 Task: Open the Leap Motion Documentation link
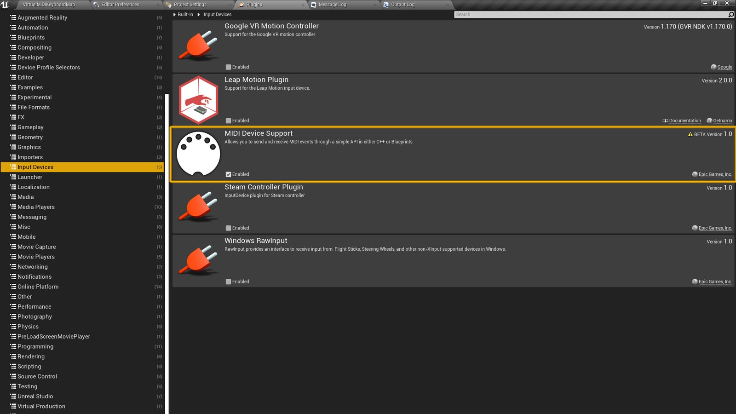(x=684, y=121)
